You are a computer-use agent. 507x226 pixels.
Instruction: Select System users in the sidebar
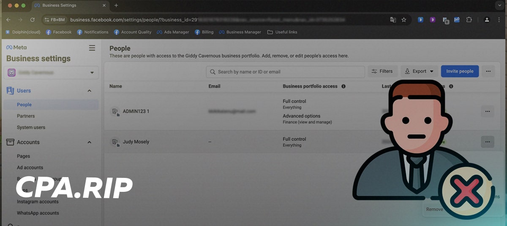click(31, 127)
